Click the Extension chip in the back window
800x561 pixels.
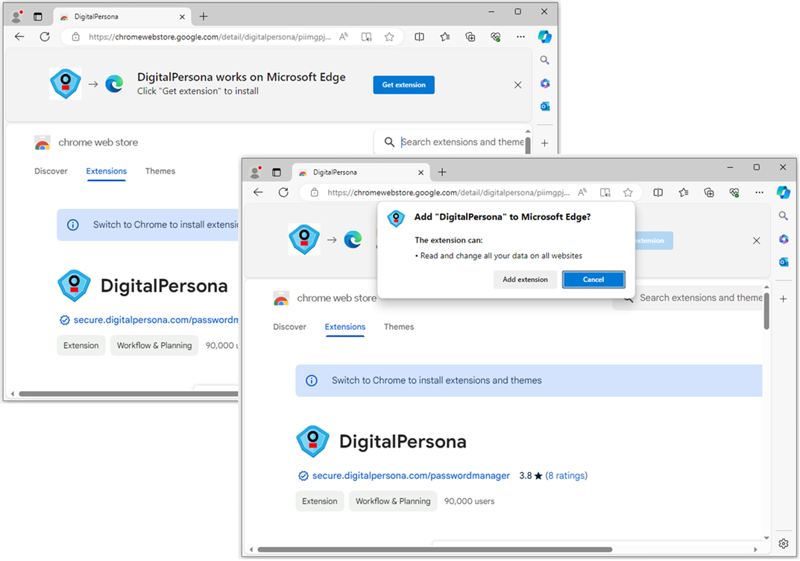[x=81, y=345]
